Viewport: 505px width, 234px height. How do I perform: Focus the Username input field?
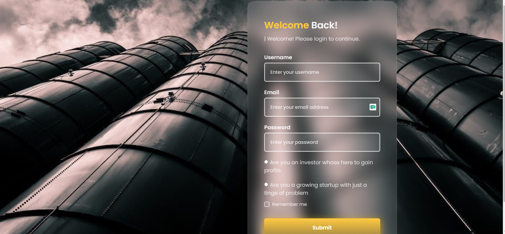[322, 72]
